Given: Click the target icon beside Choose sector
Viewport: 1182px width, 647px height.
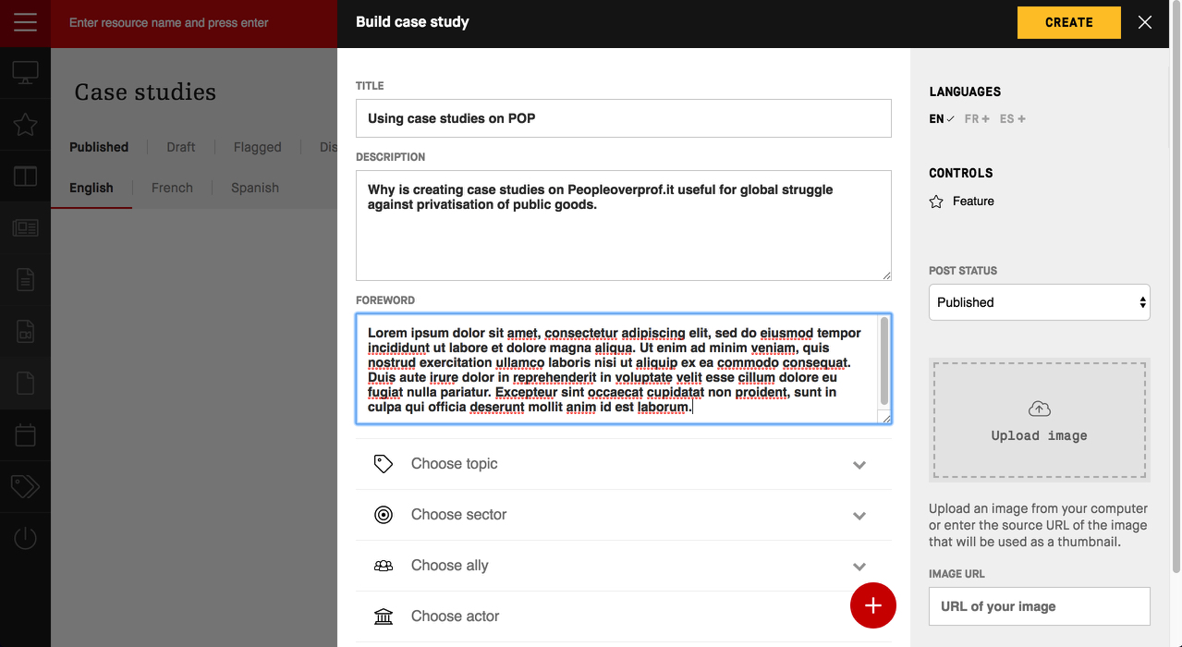Looking at the screenshot, I should pos(384,515).
